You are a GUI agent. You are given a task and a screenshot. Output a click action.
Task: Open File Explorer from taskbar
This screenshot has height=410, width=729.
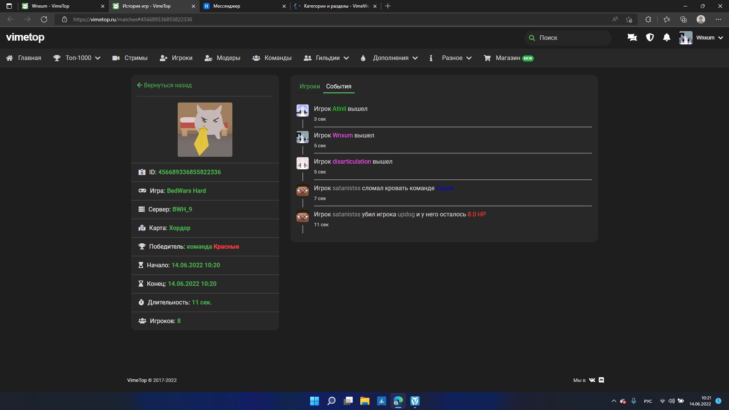tap(364, 401)
